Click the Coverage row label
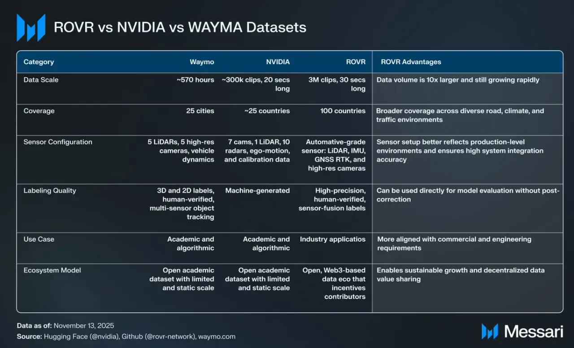This screenshot has height=348, width=574. click(x=38, y=111)
